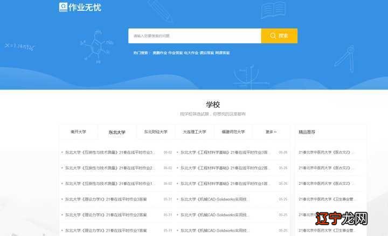Open 工程材料学基础 21春在线平时作业3 link

(x=225, y=152)
